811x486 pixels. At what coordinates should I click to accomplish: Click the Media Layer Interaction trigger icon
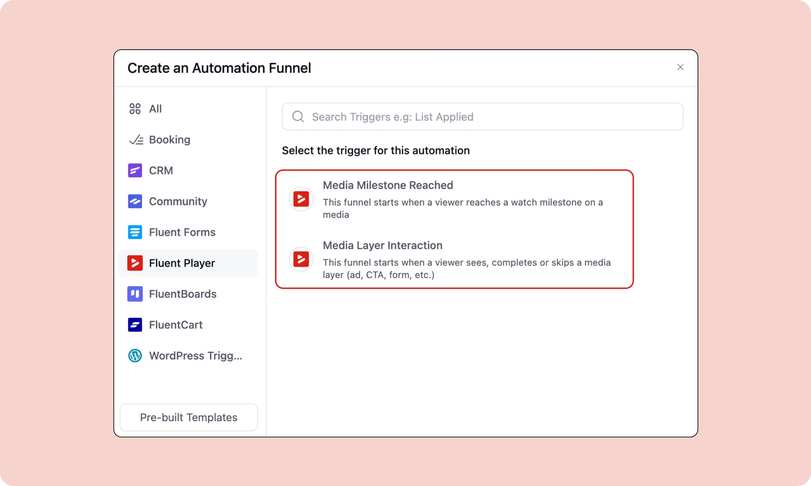tap(301, 259)
